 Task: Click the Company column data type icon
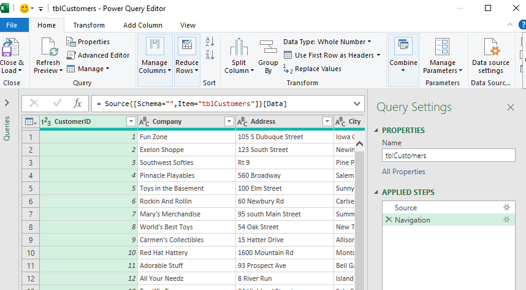pyautogui.click(x=144, y=121)
